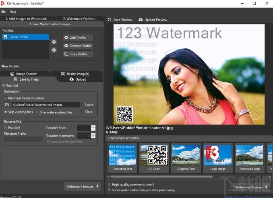
Task: Tick High quality preview (slower) checkbox
Action: pos(110,185)
